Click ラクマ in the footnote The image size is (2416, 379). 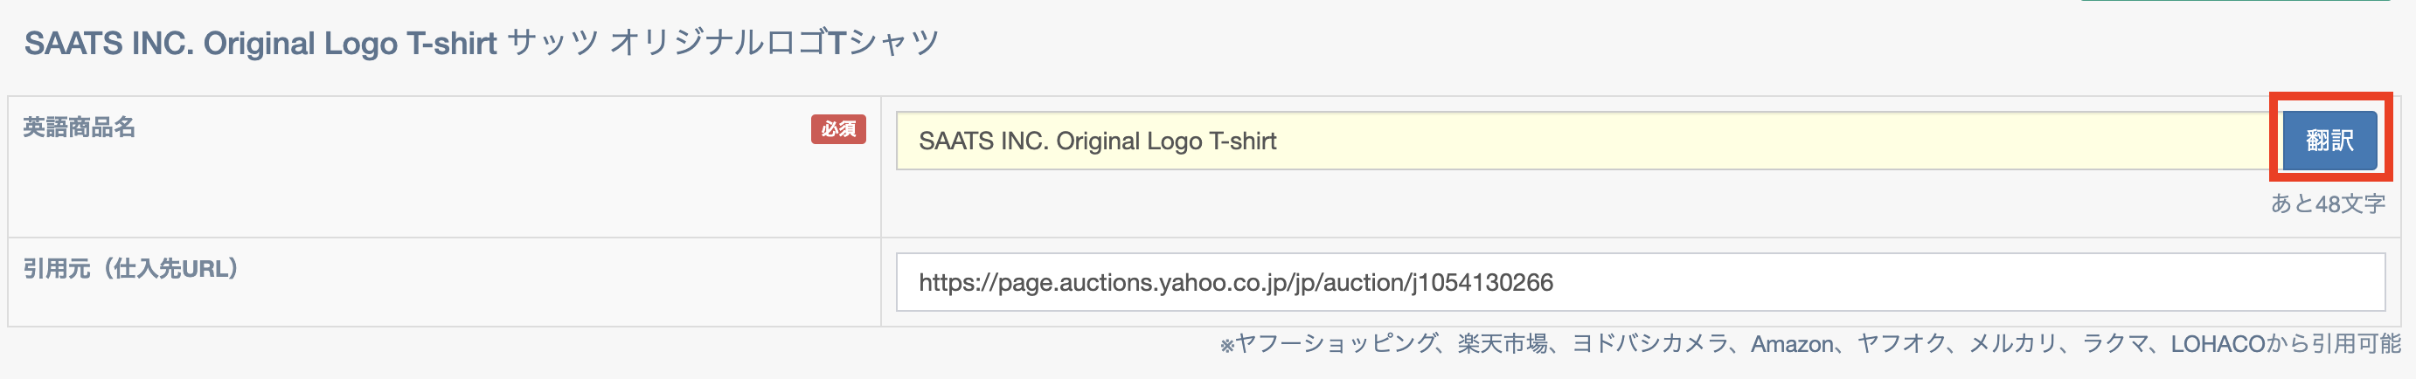point(2116,344)
